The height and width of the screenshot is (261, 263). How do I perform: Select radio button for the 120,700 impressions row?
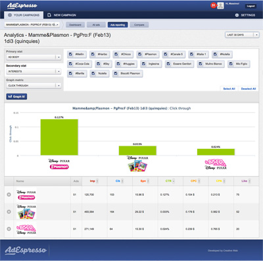(x=9, y=194)
